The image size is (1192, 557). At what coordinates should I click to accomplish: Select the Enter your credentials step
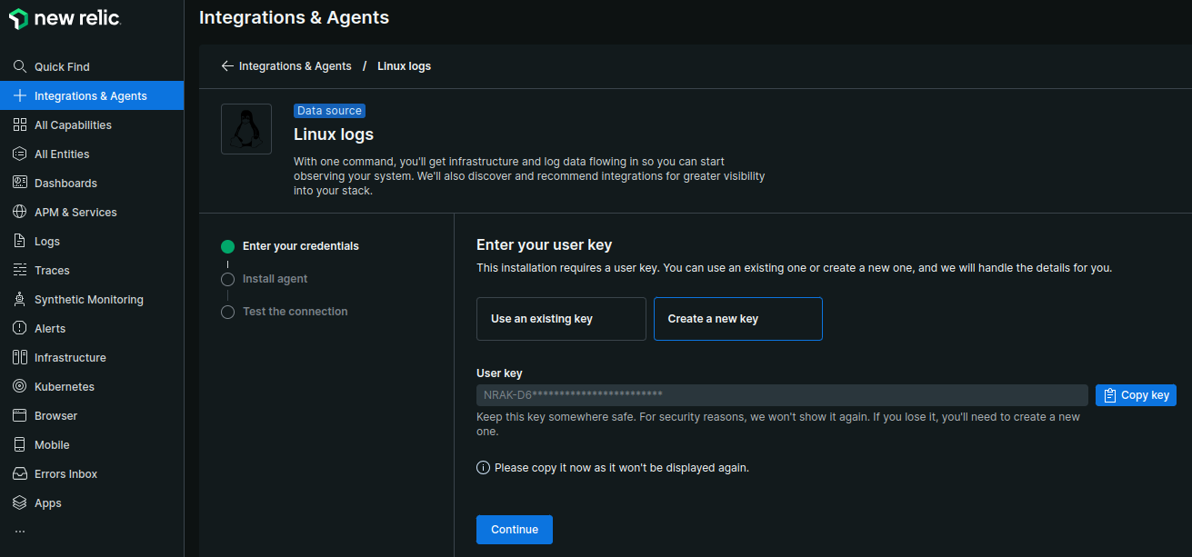coord(301,246)
